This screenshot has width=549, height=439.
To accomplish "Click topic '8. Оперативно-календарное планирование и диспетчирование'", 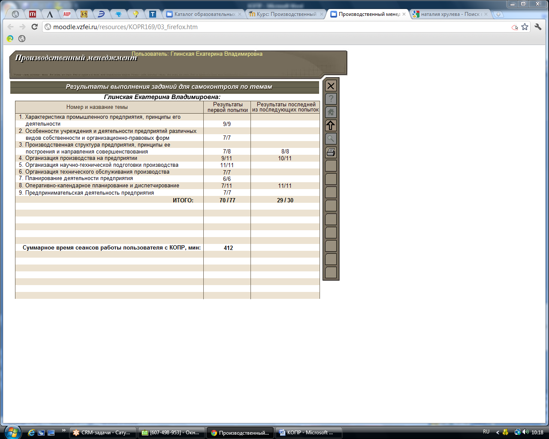I will tap(99, 186).
